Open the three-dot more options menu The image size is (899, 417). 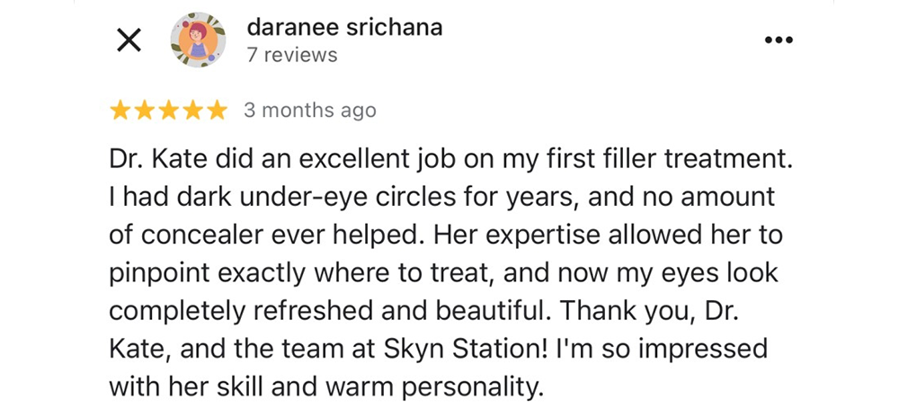[x=779, y=40]
